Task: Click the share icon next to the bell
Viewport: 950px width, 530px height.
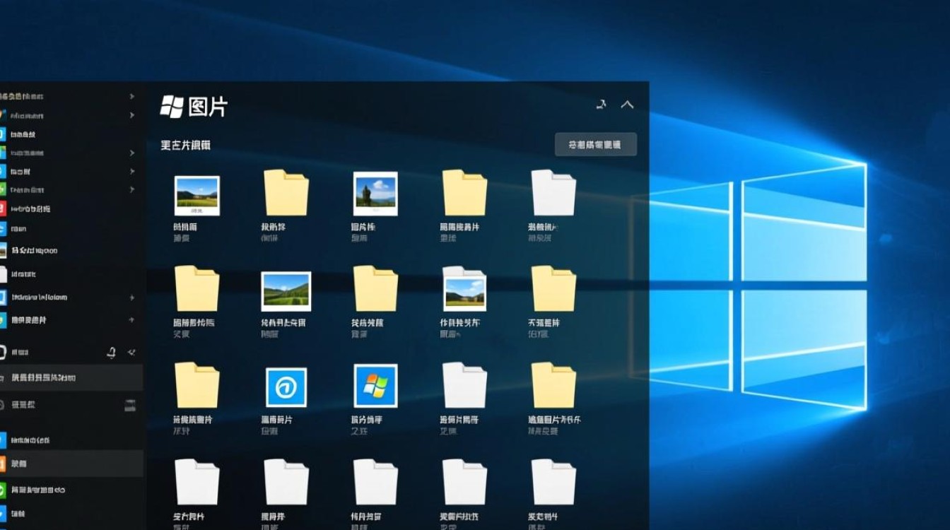Action: click(130, 351)
